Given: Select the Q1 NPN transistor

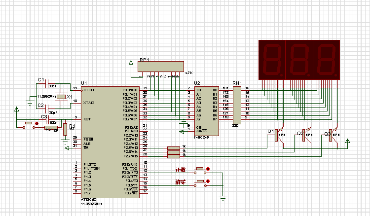Looking at the screenshot, I should click(280, 135).
